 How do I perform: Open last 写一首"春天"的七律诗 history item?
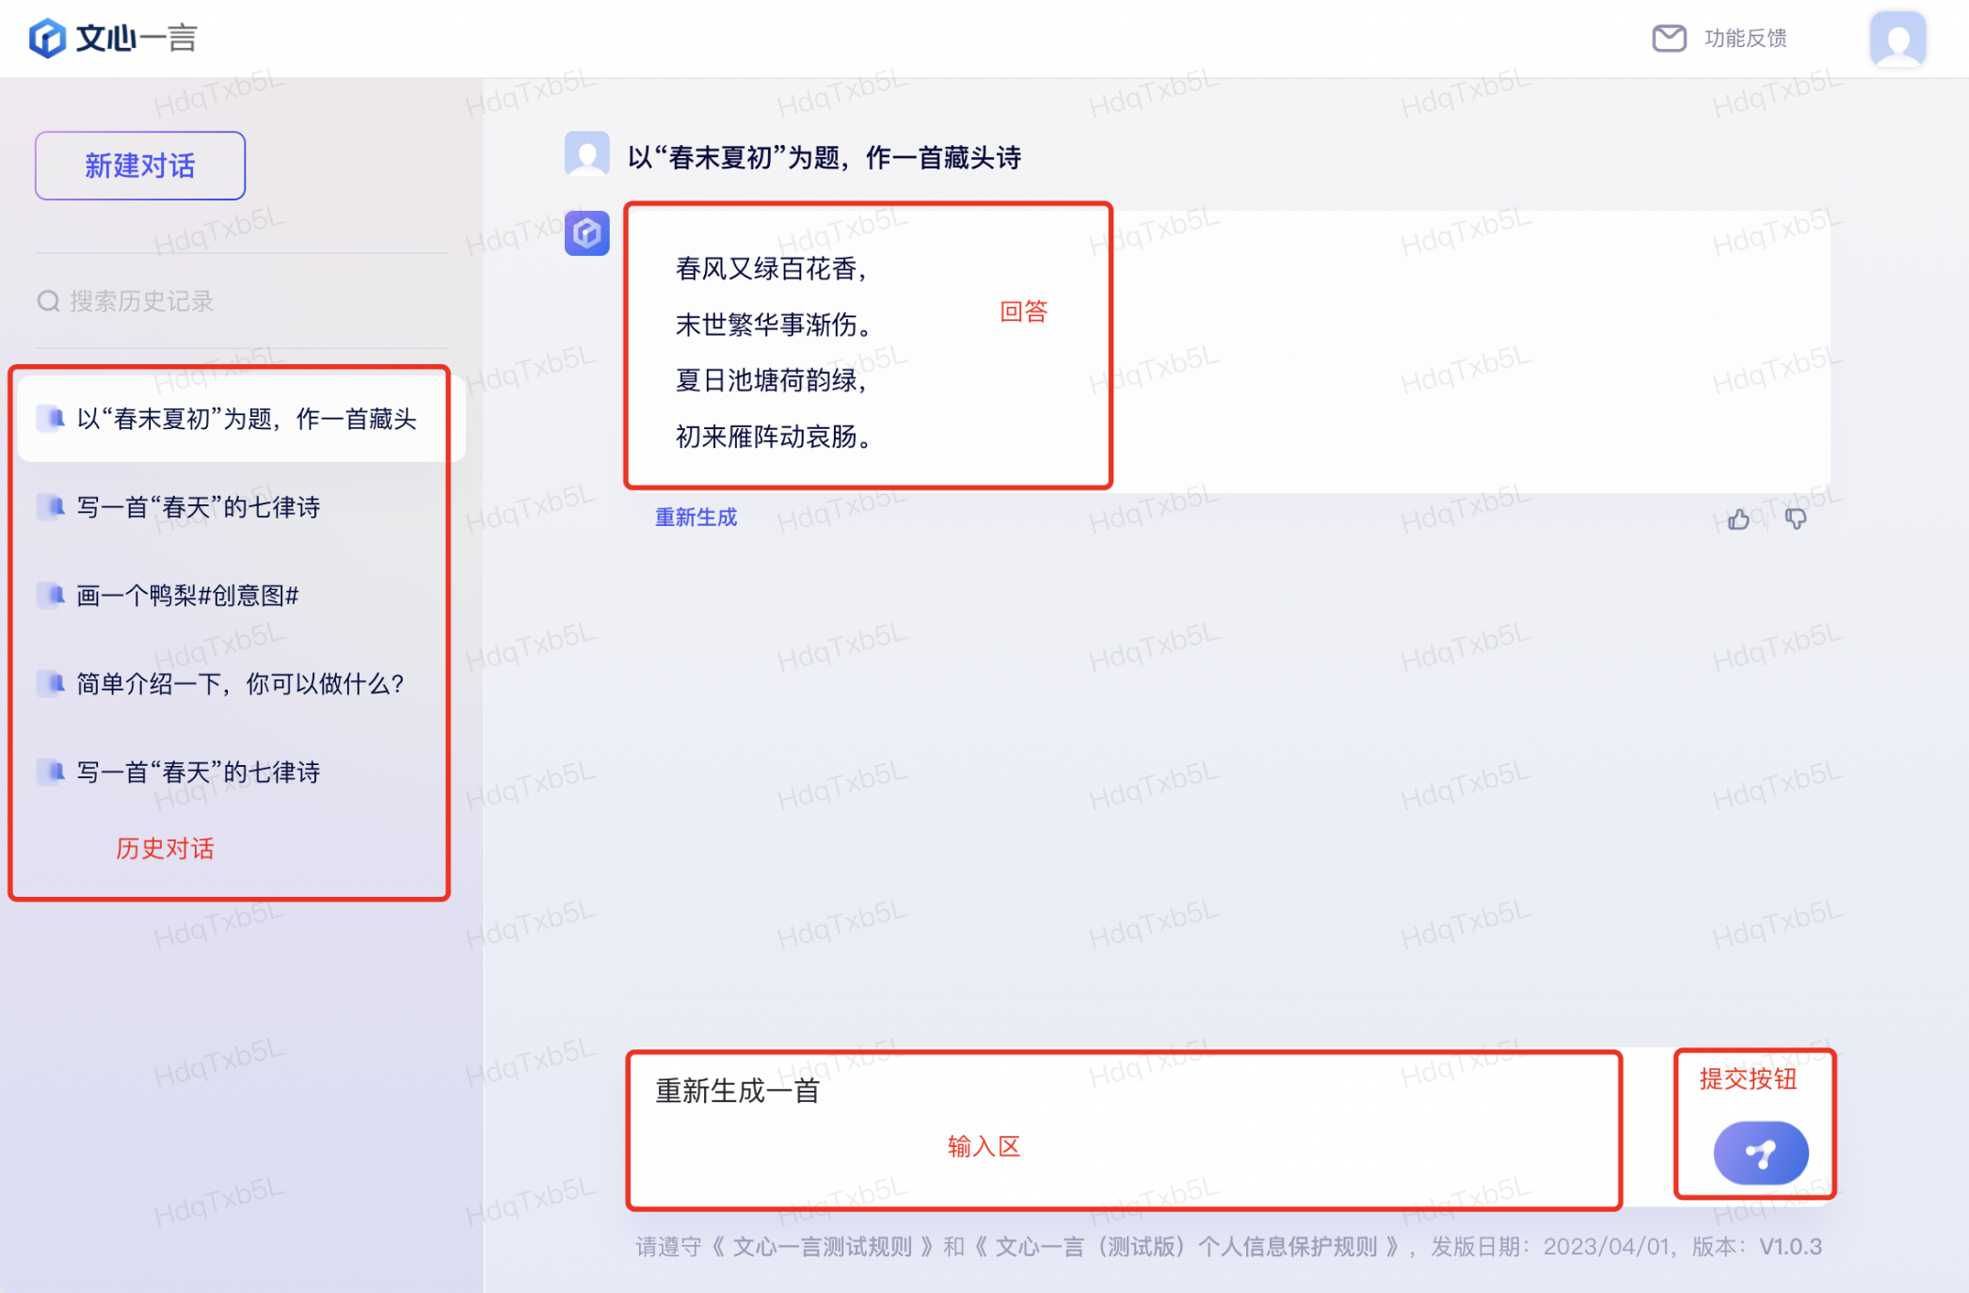[199, 773]
